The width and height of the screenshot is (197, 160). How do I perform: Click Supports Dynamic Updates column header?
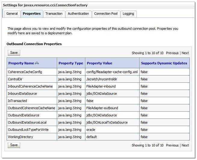pyautogui.click(x=164, y=63)
